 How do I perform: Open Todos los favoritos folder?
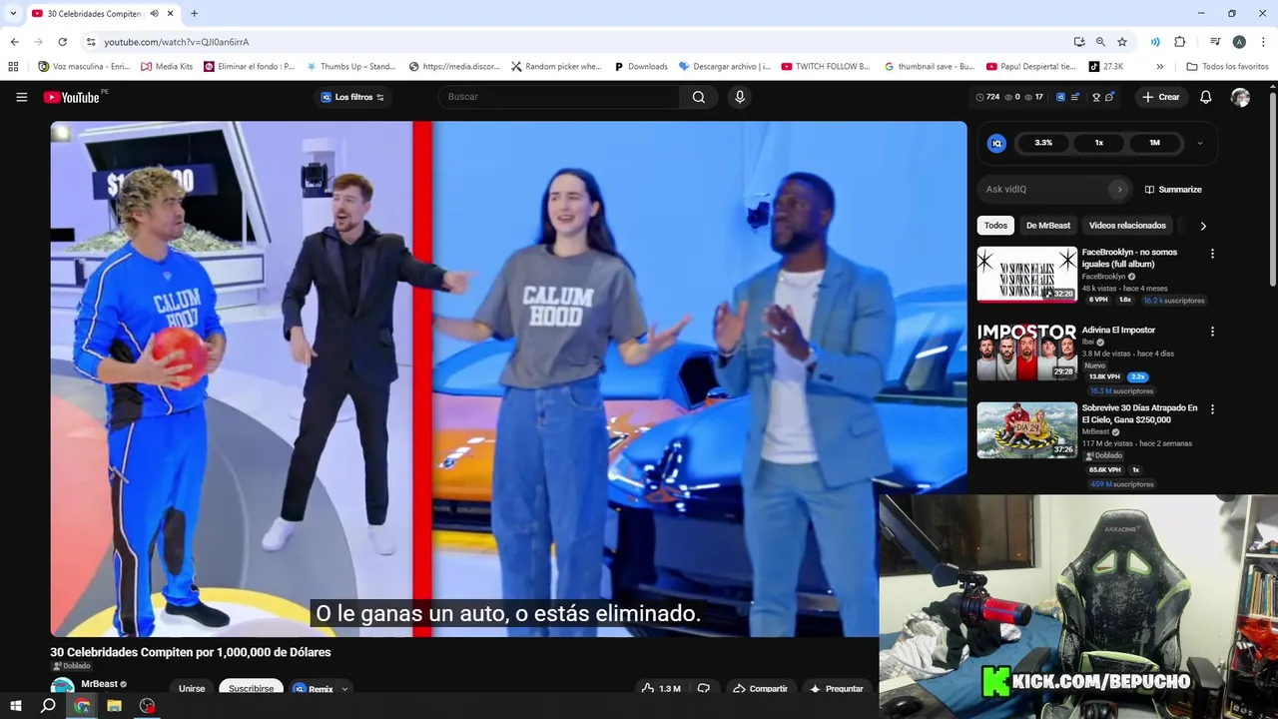(1227, 67)
